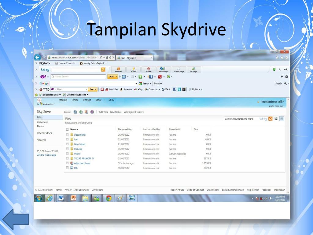This screenshot has height=235, width=313.
Task: Open the Mail (0) menu
Action: tap(63, 100)
